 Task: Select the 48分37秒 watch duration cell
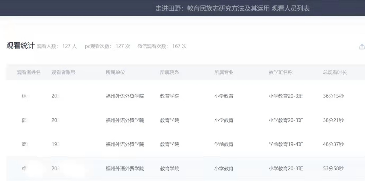pyautogui.click(x=333, y=144)
